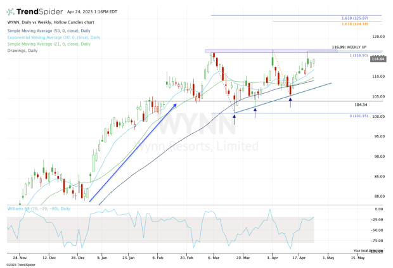Select the timestamp 'Apr 24, 2023 1:16PM EDT'
The image size is (393, 268).
(x=92, y=12)
